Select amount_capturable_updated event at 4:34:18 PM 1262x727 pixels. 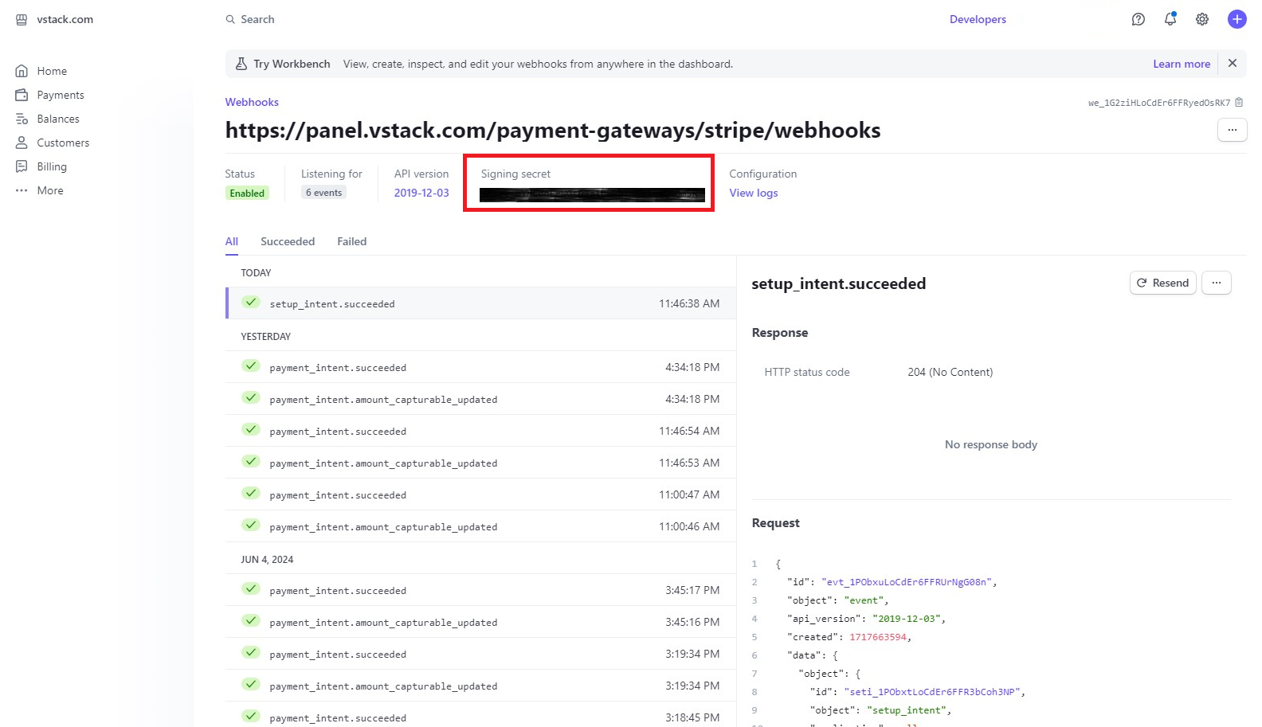[481, 399]
